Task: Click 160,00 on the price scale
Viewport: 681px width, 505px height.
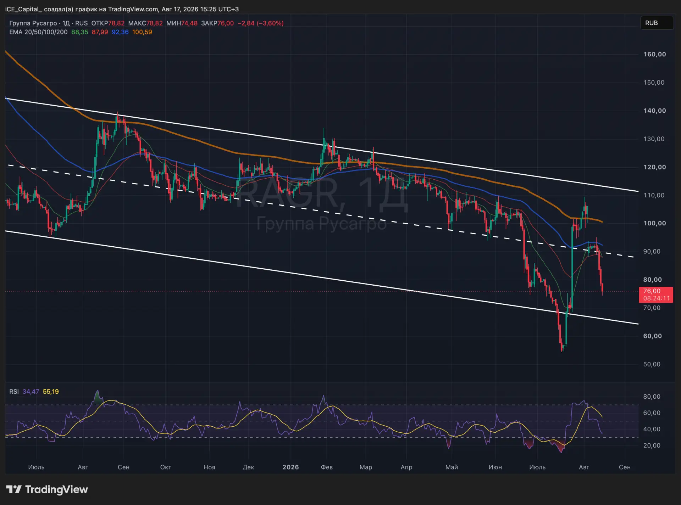Action: (x=655, y=54)
